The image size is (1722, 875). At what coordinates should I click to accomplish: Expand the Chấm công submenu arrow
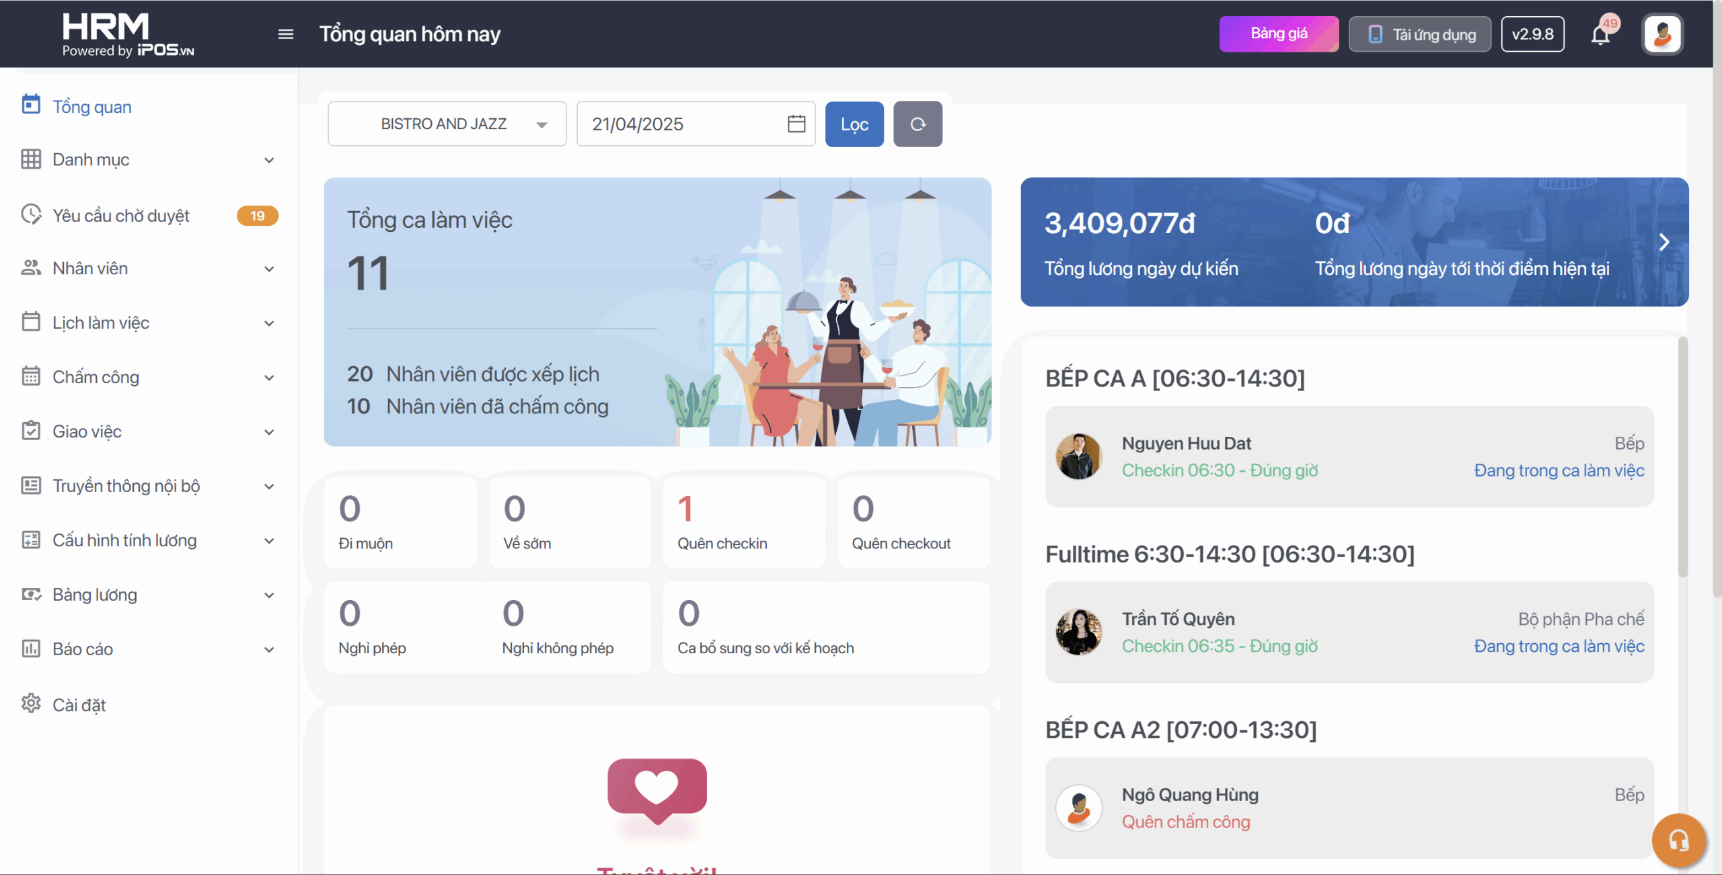coord(269,378)
